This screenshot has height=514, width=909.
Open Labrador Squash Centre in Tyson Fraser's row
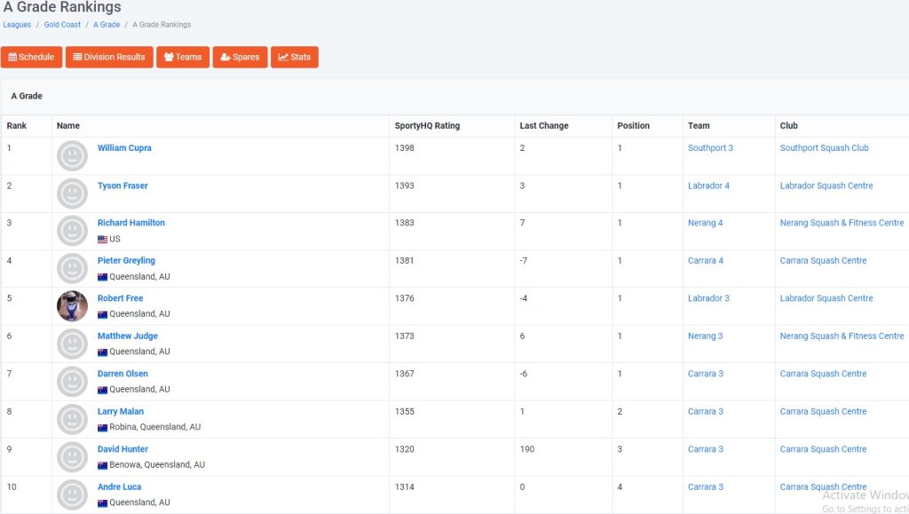point(826,186)
